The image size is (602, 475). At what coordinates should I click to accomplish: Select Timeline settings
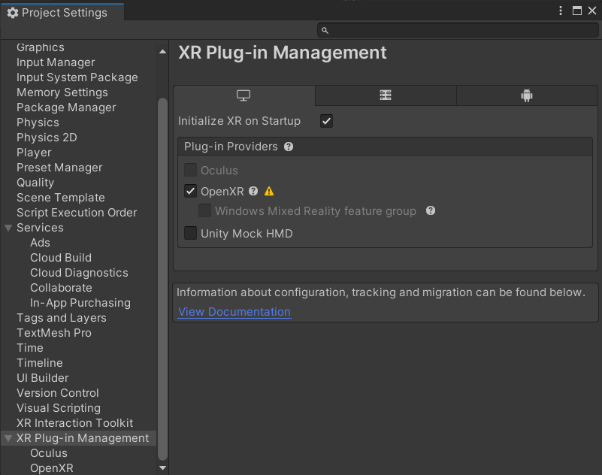pyautogui.click(x=40, y=362)
